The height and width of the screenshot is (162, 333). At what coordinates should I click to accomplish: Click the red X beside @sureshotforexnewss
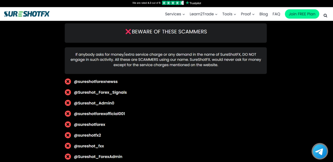(x=68, y=81)
